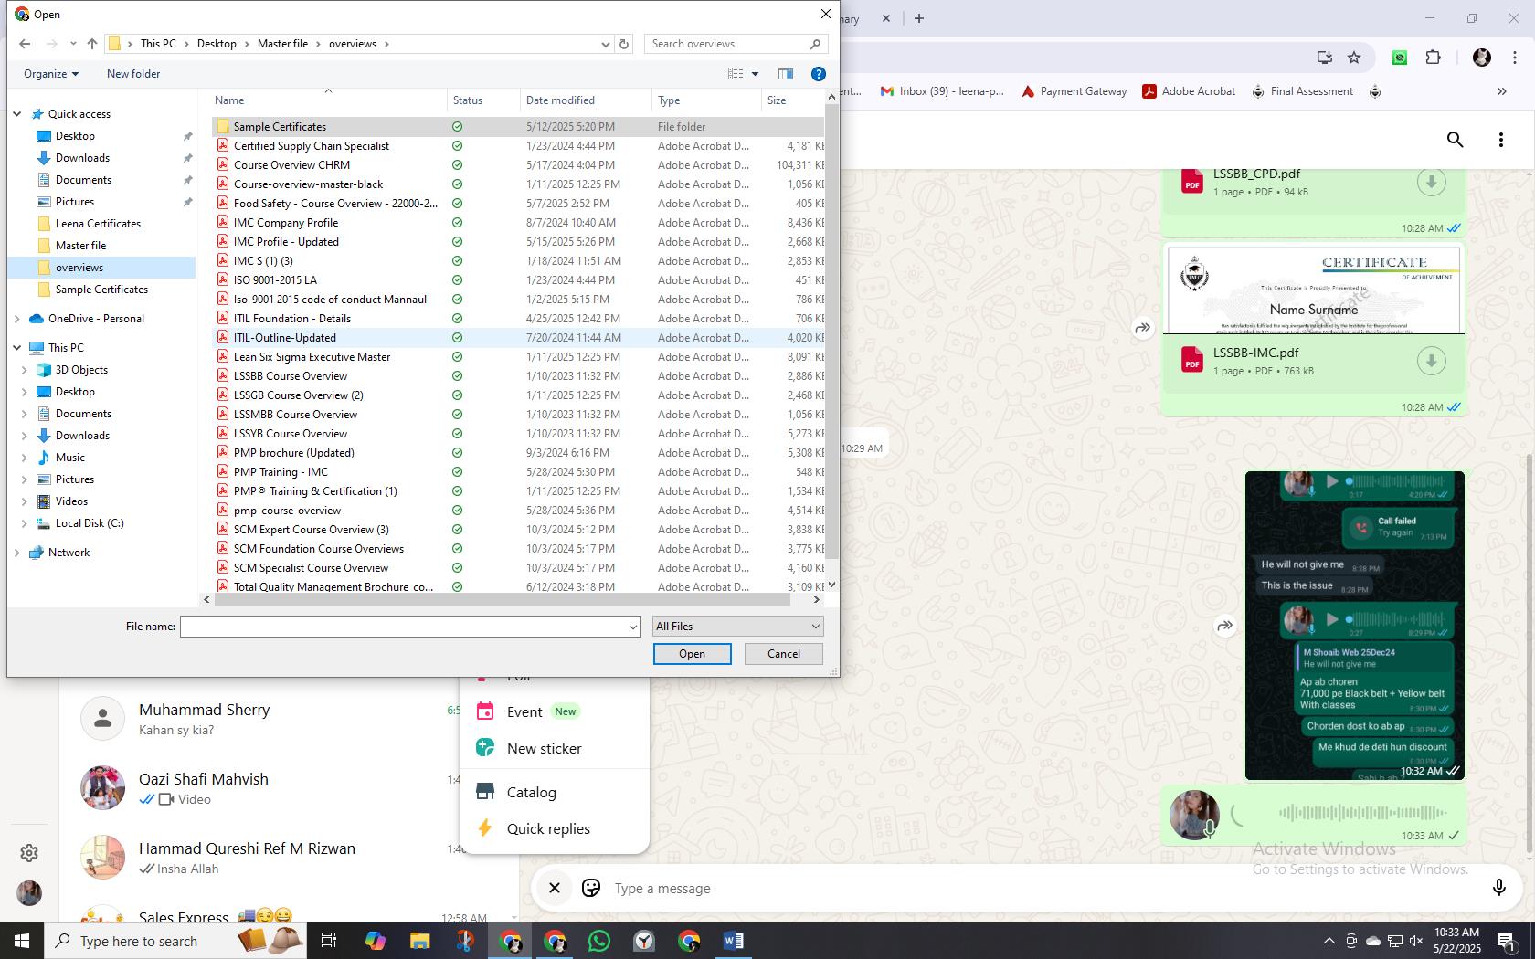This screenshot has height=959, width=1535.
Task: Download the LSSBB-IMC.pdf attachment
Action: coord(1432,361)
